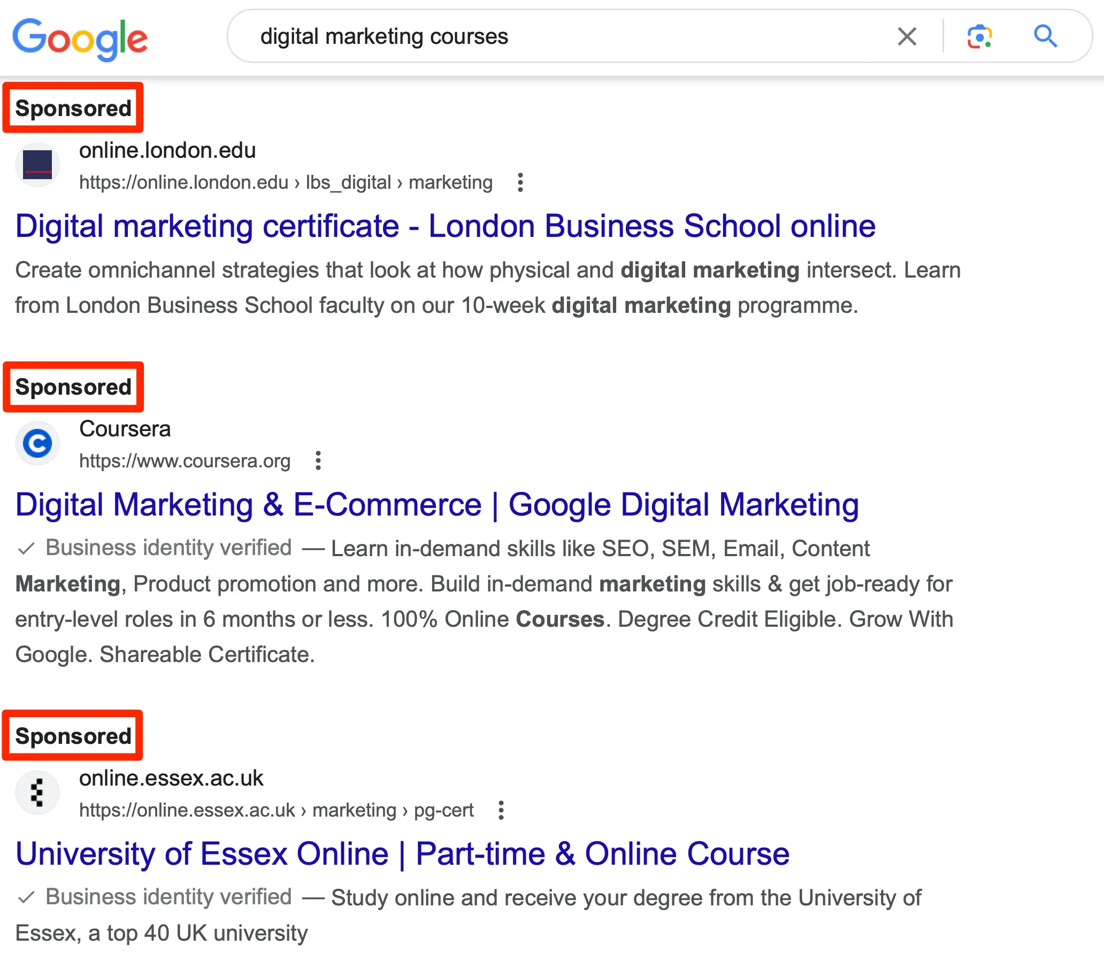This screenshot has height=969, width=1104.
Task: Click the Coursera favicon
Action: click(37, 443)
